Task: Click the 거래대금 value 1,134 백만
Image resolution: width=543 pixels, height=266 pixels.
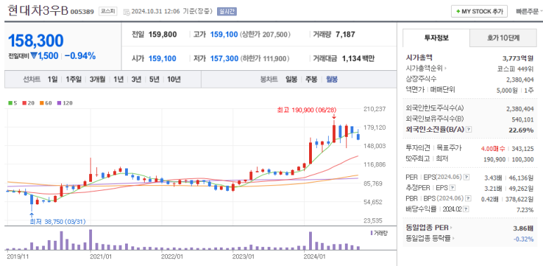Action: pyautogui.click(x=358, y=58)
